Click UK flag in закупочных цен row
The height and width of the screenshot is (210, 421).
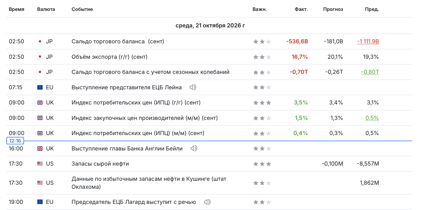(40, 118)
